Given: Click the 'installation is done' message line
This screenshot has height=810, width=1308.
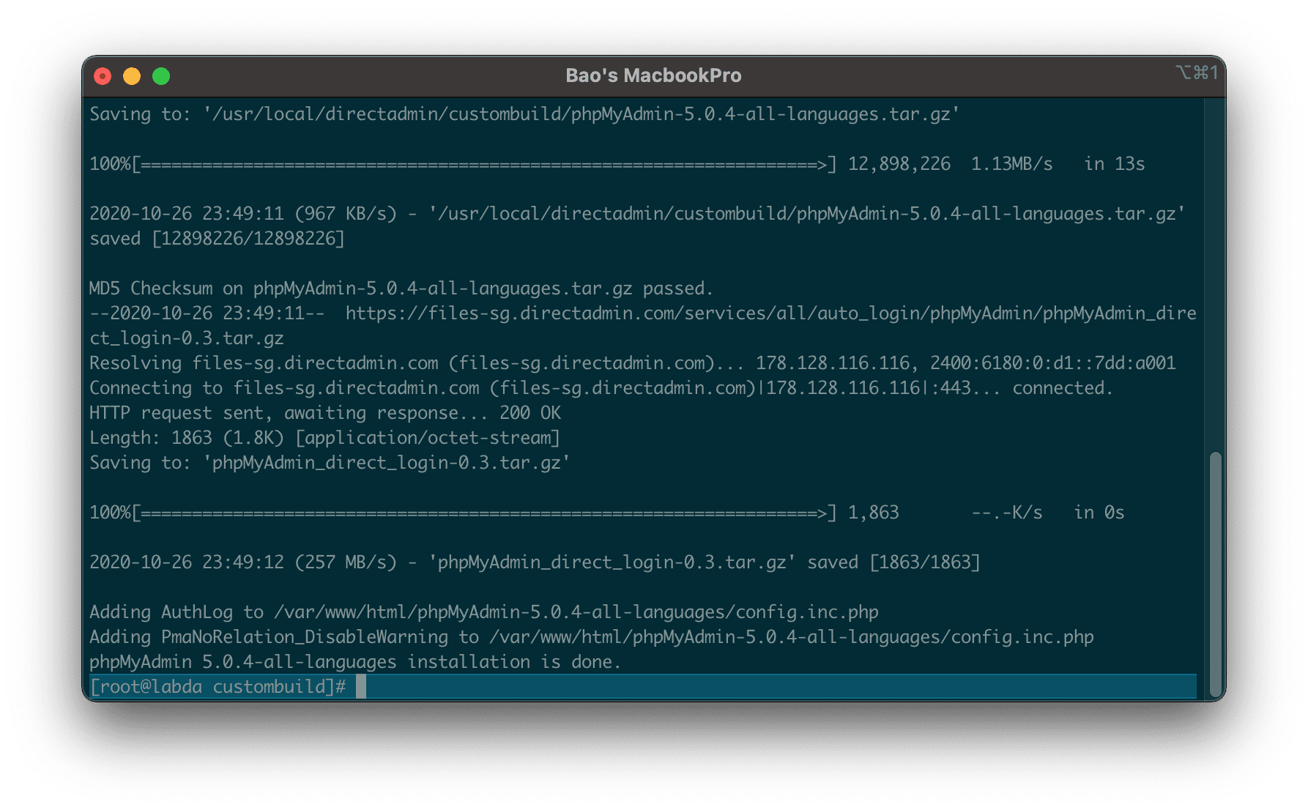Looking at the screenshot, I should click(x=354, y=662).
